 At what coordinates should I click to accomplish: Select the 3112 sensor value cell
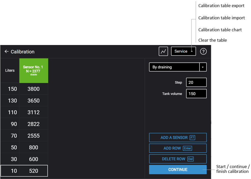[34, 112]
